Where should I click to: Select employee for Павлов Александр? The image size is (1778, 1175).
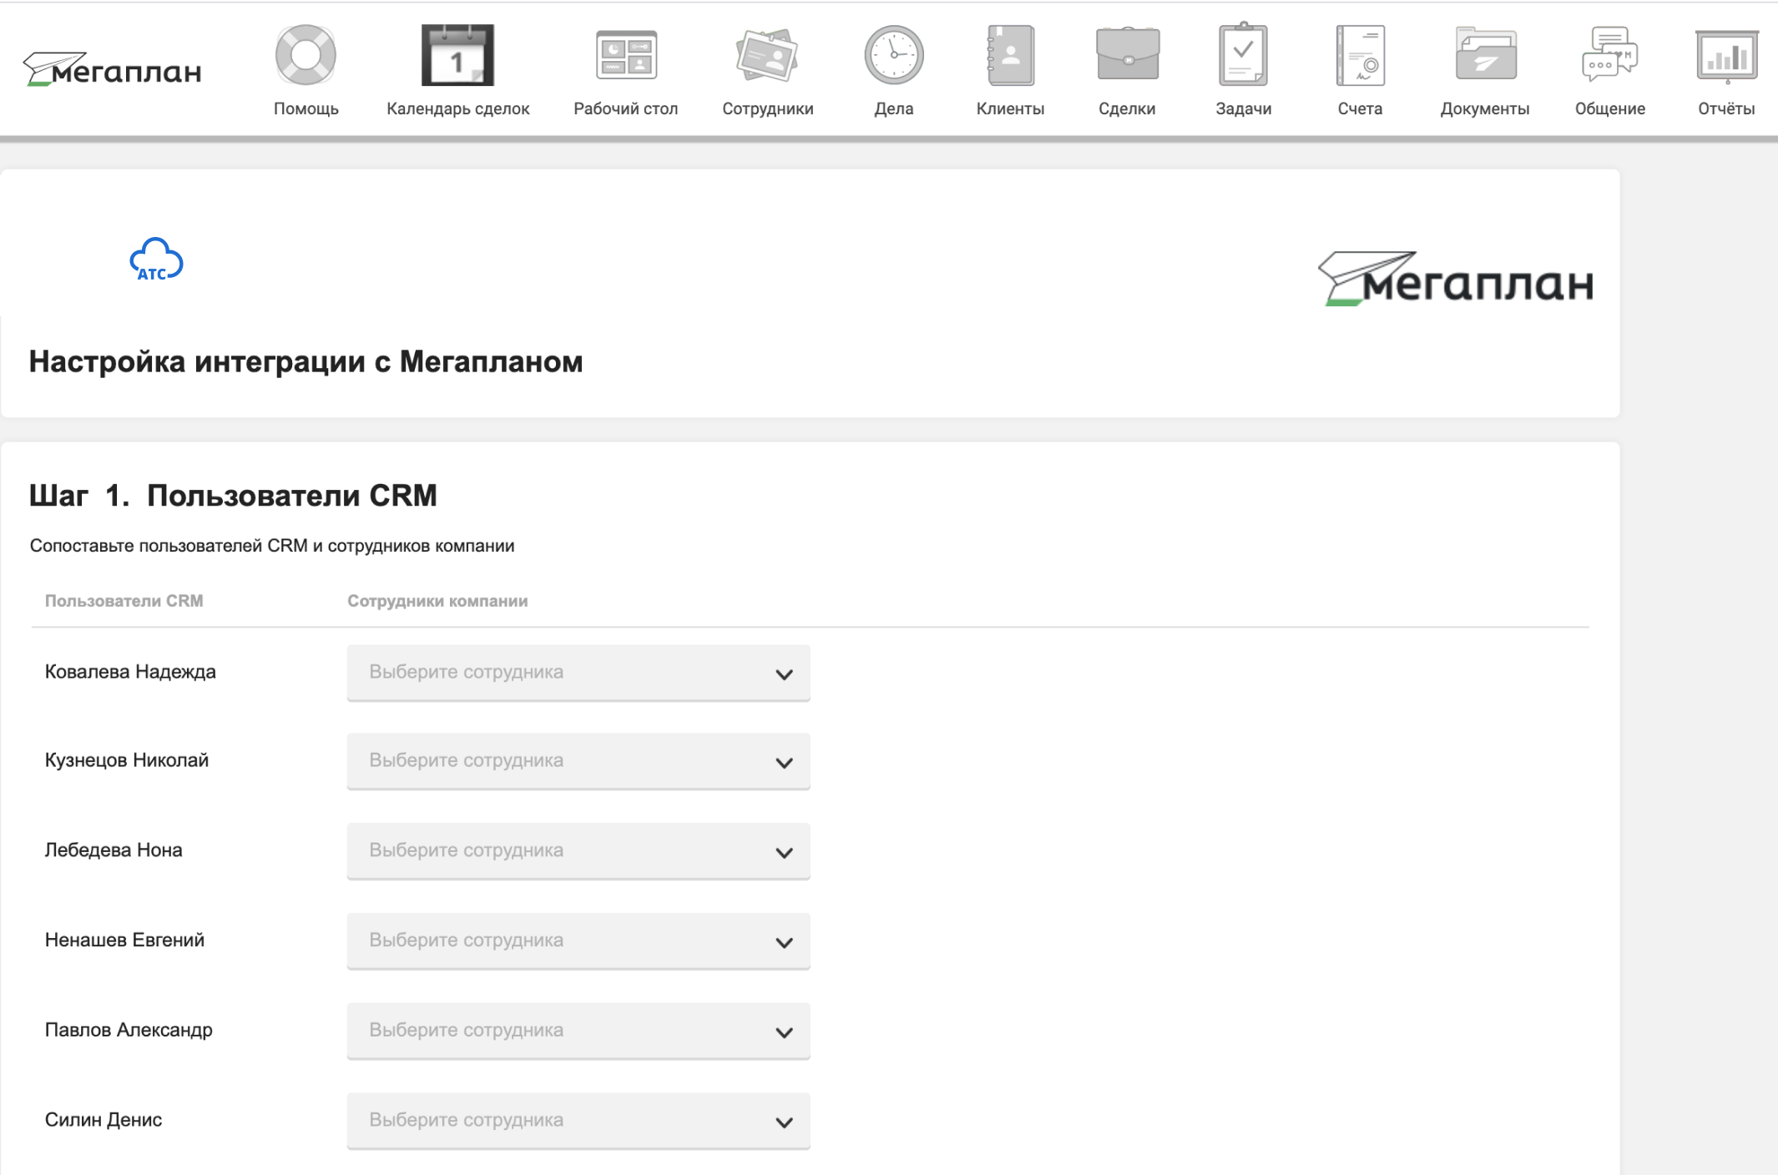click(x=578, y=1031)
